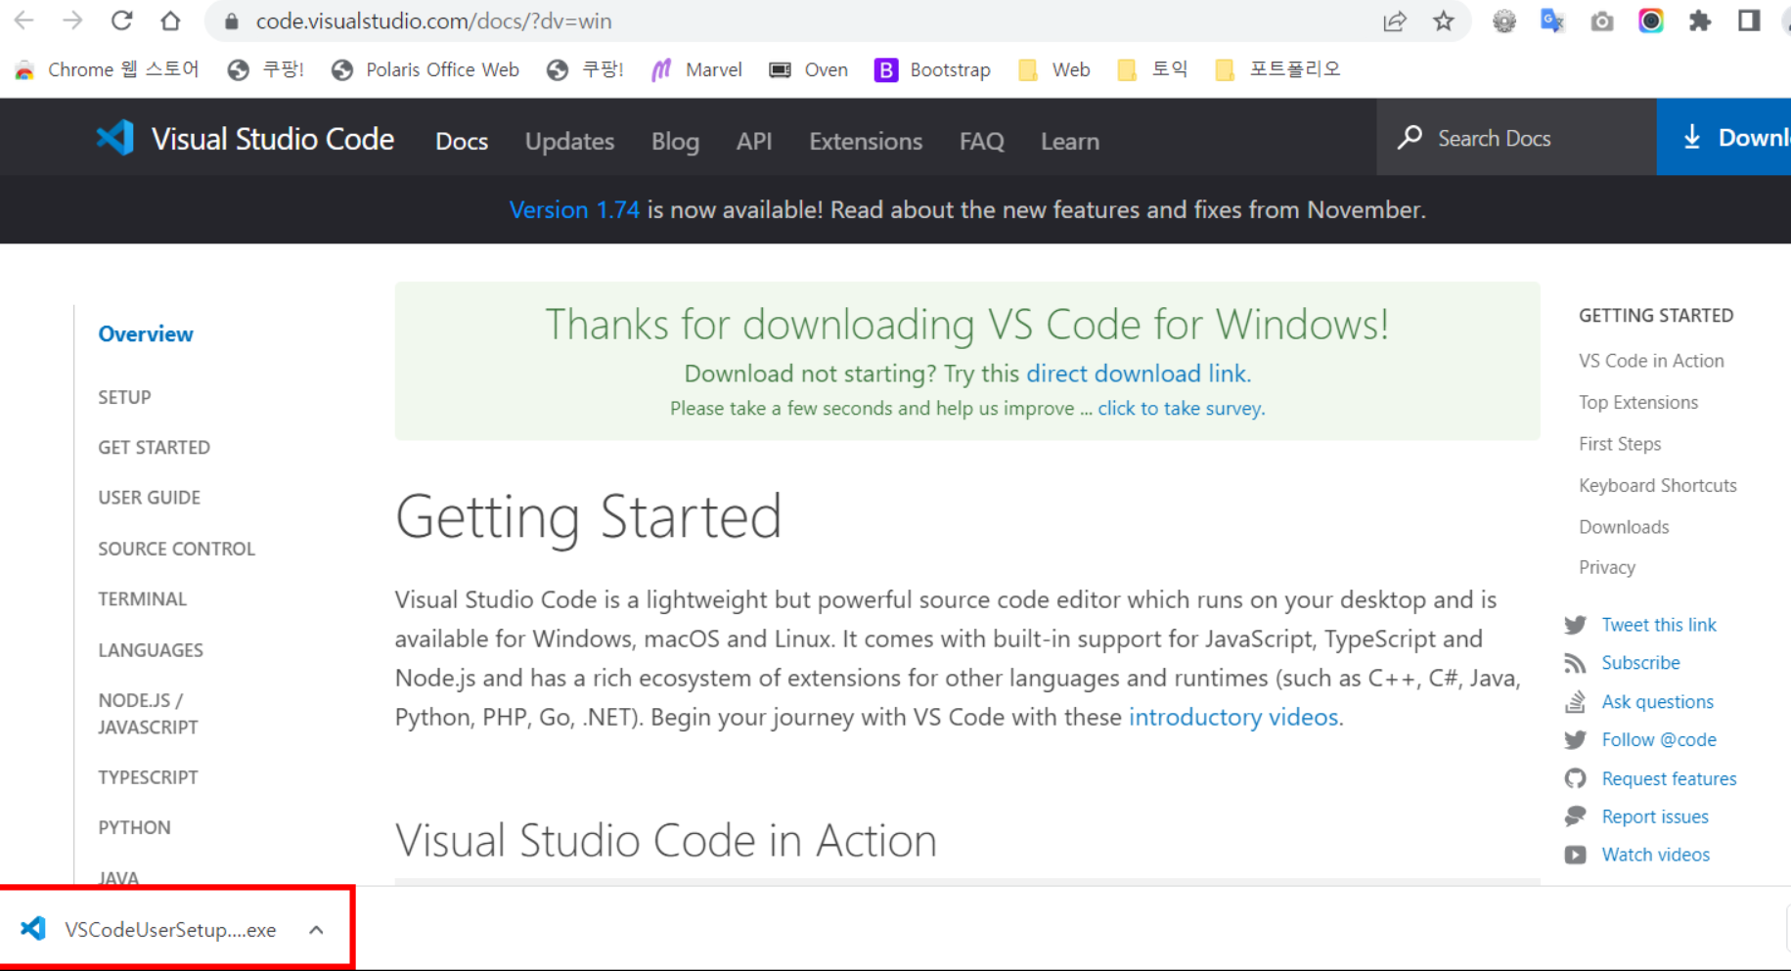Click the Twitter icon beside Tweet this link
The width and height of the screenshot is (1791, 971).
(x=1575, y=625)
